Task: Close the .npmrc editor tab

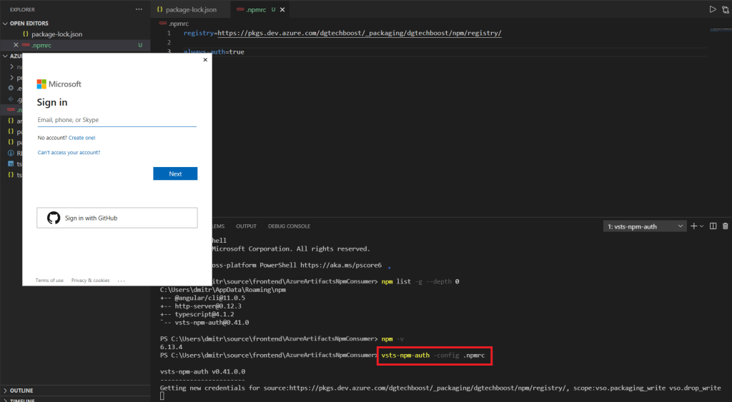Action: click(x=282, y=9)
